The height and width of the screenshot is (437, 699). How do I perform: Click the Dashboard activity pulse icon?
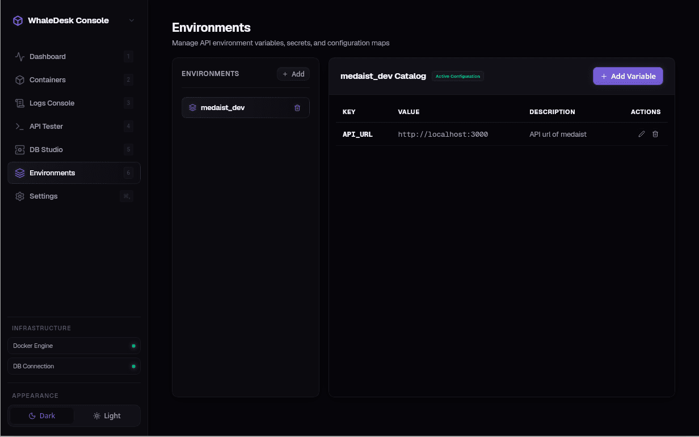20,57
